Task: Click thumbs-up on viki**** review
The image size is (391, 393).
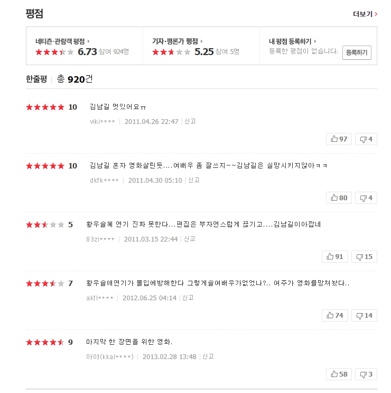Action: coord(339,139)
